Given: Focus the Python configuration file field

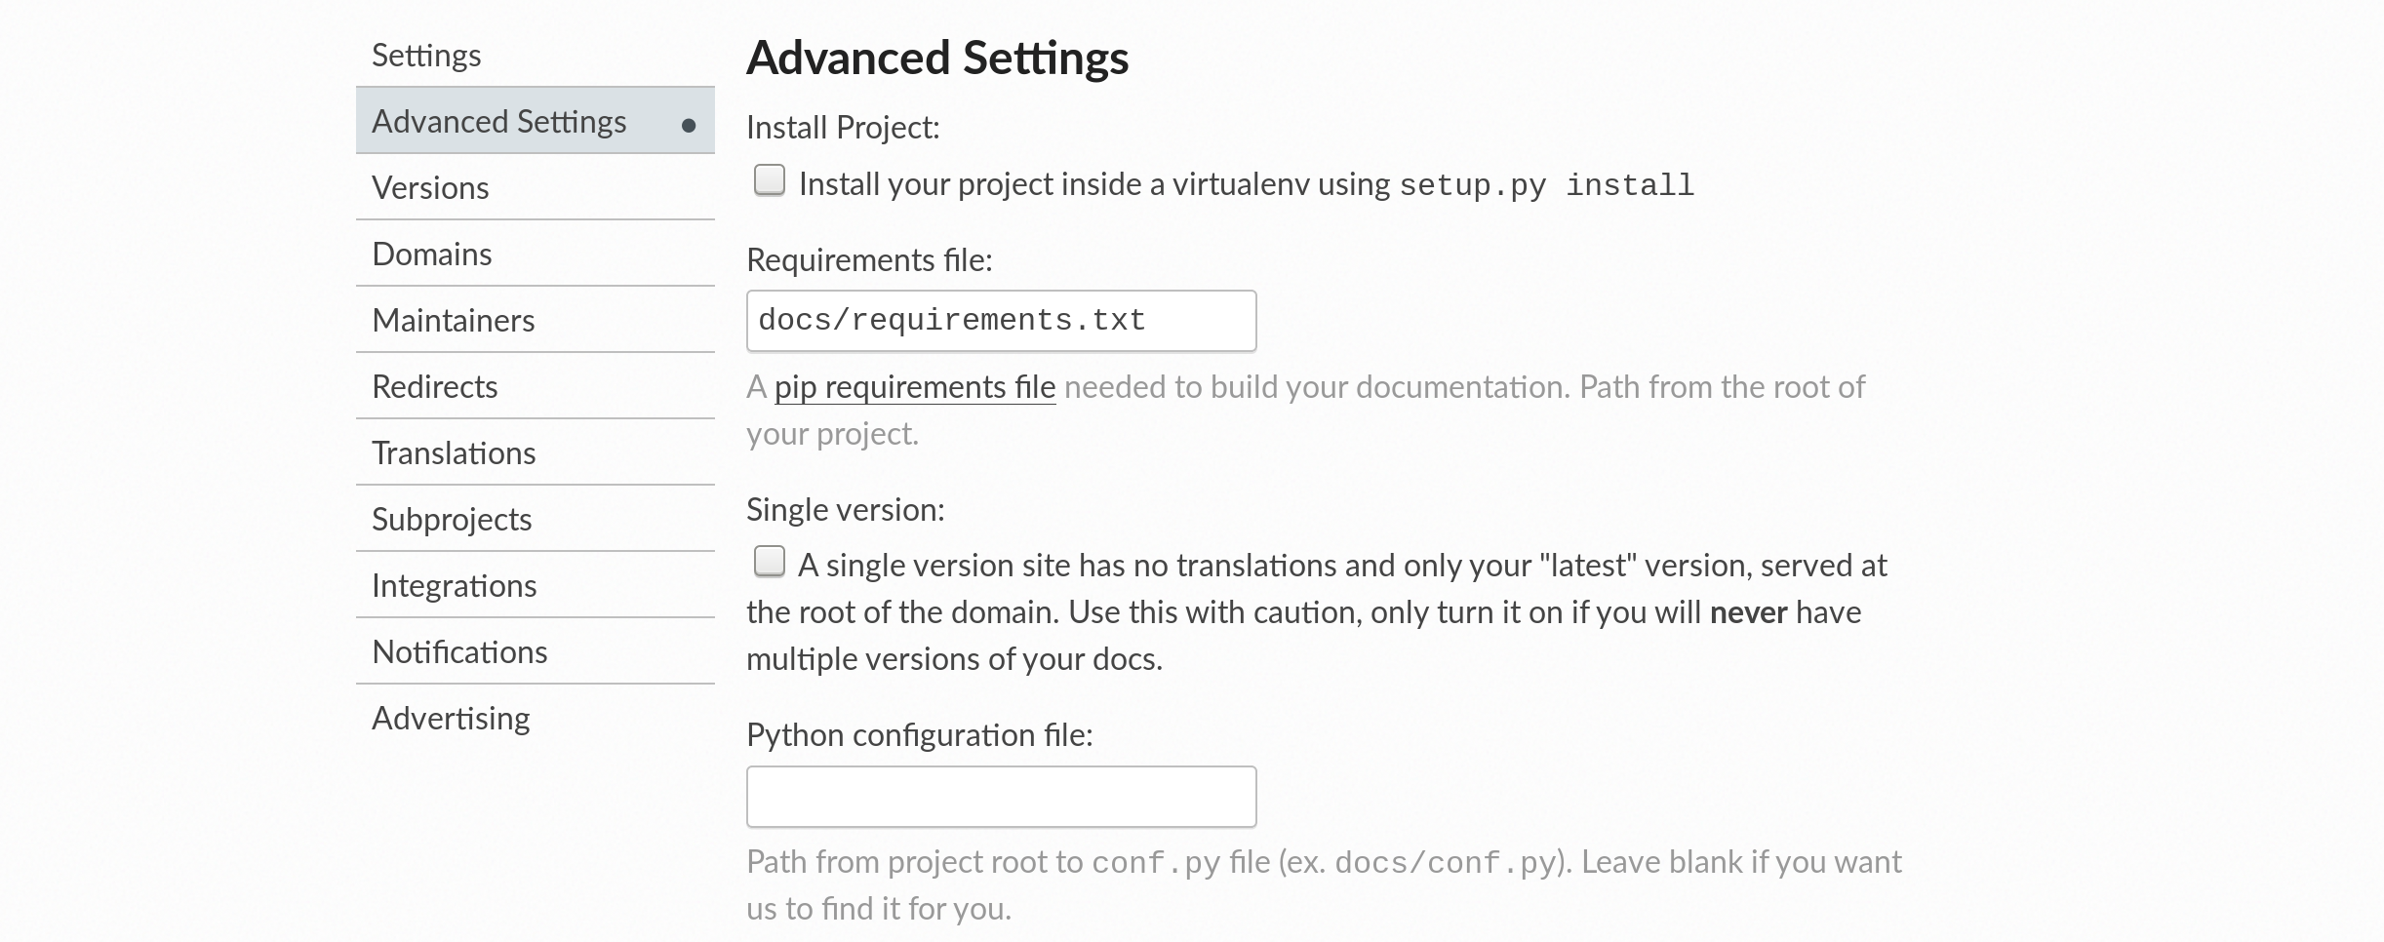Looking at the screenshot, I should (1001, 797).
